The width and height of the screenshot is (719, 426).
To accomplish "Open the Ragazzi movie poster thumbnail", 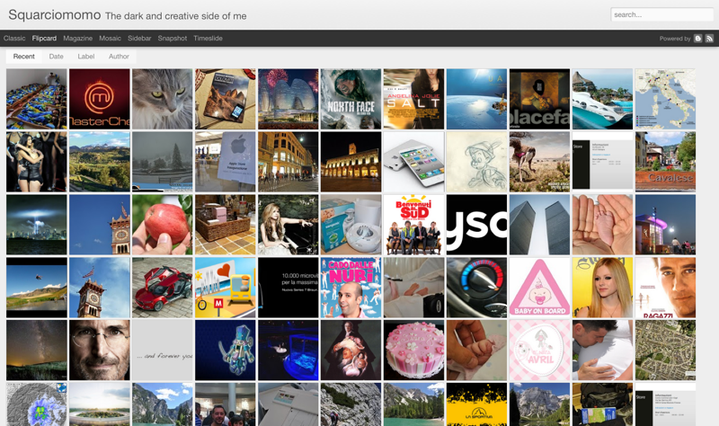I will tap(665, 288).
